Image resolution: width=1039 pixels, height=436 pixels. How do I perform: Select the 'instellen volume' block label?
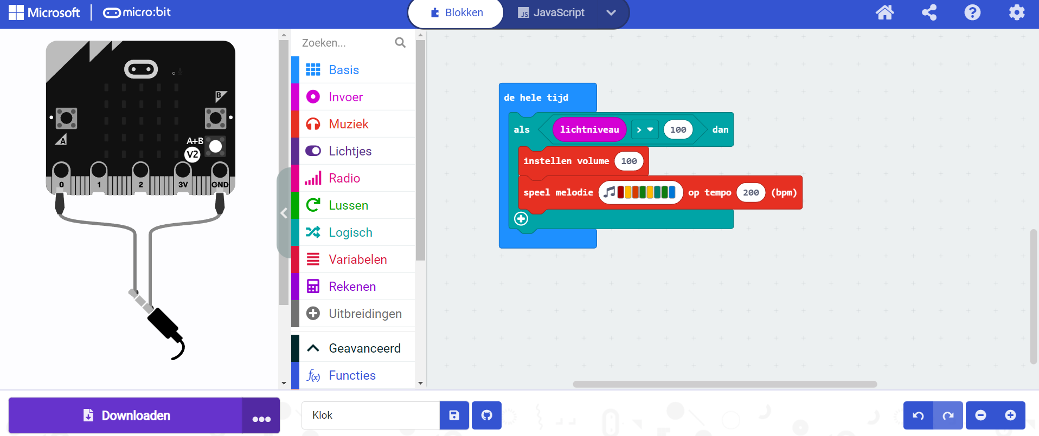566,161
